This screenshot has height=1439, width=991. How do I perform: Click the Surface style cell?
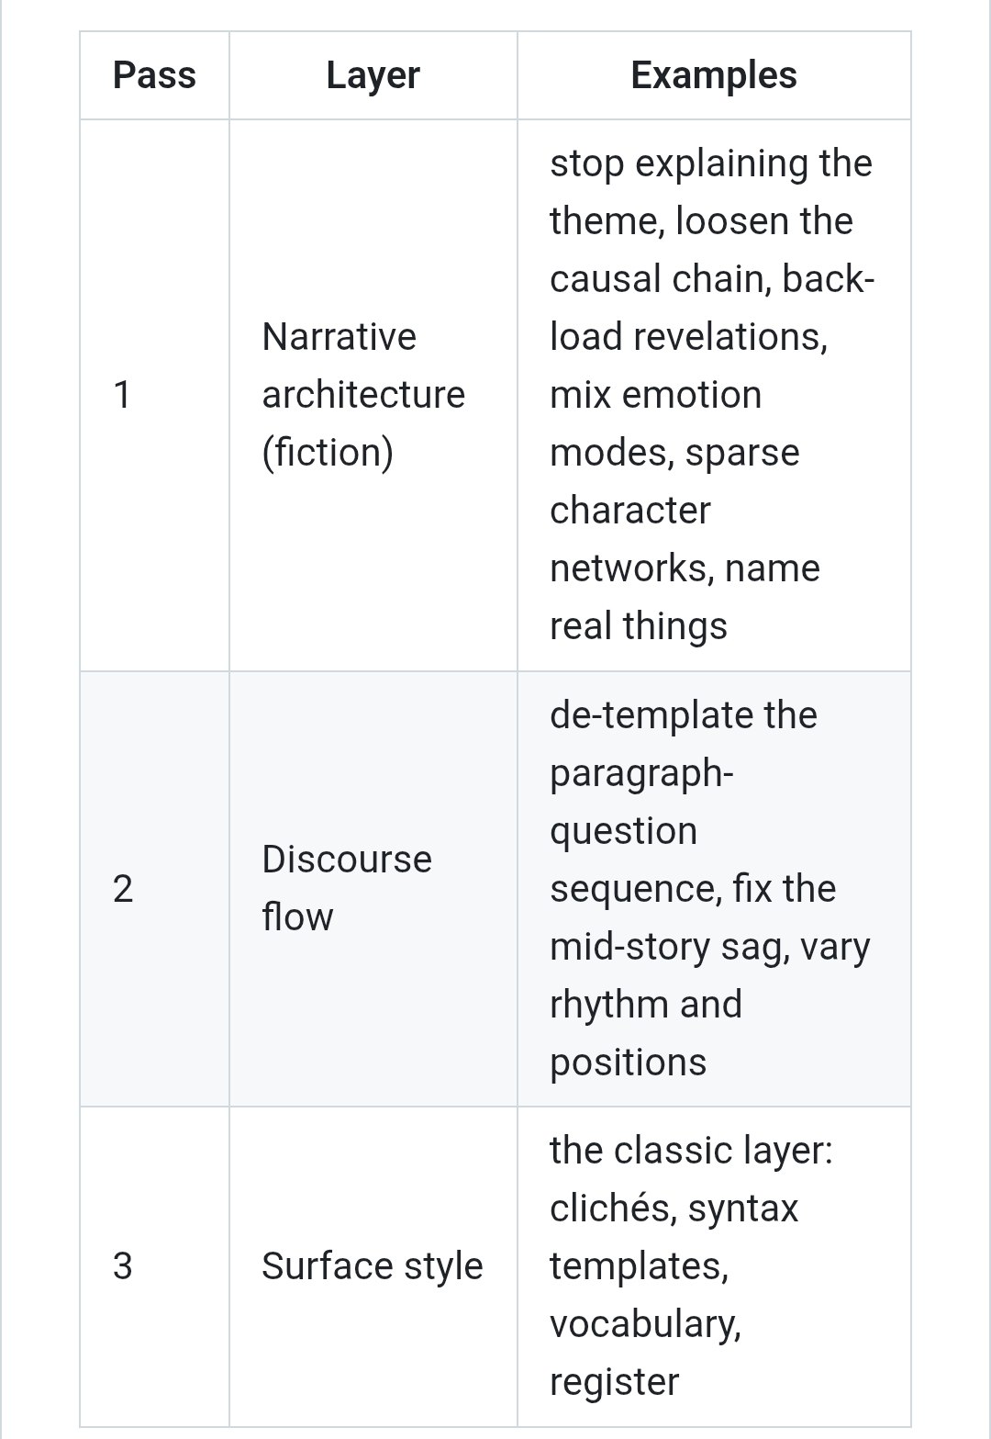point(373,1266)
